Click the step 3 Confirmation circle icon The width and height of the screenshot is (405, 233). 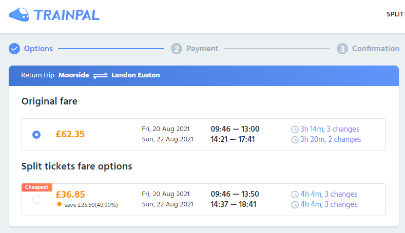tap(342, 49)
